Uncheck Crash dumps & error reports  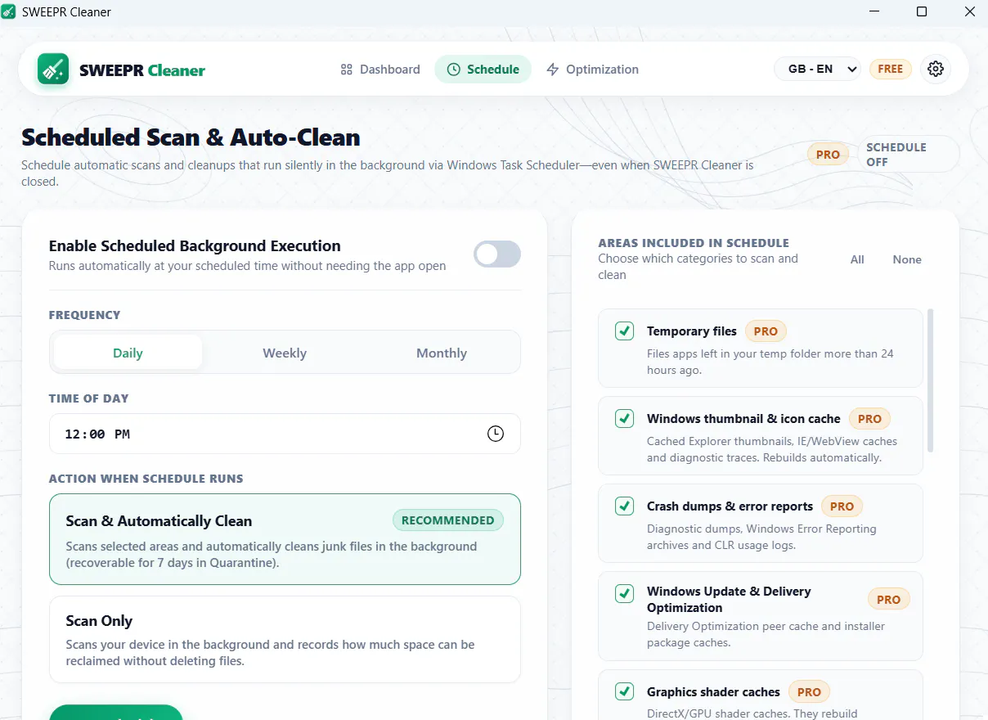point(624,506)
